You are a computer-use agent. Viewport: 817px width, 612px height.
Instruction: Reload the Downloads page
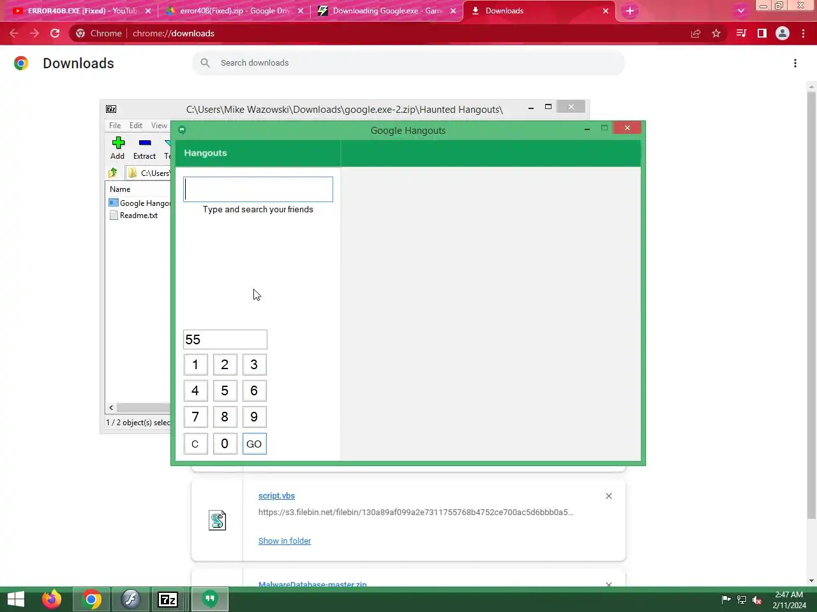(55, 33)
